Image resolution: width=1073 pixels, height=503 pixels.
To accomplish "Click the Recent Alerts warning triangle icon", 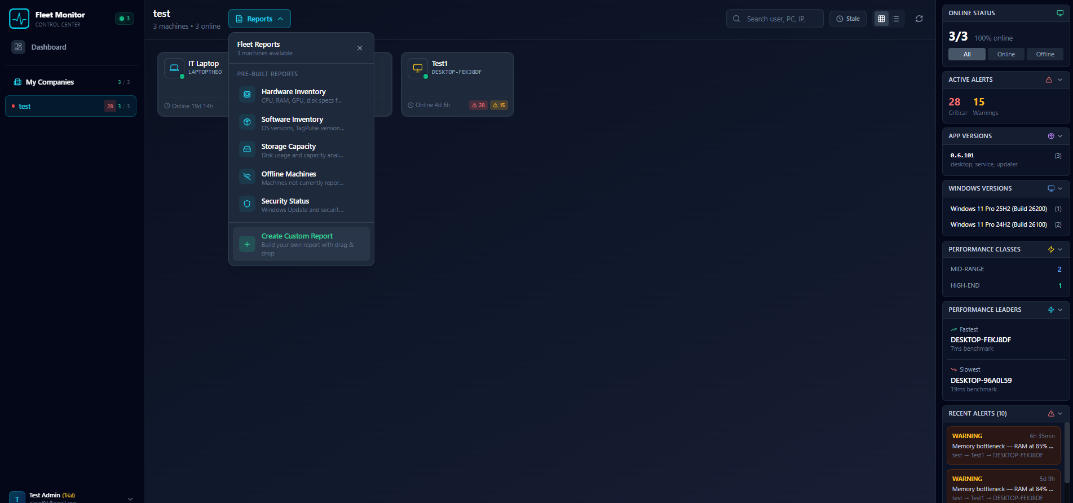I will pos(1051,413).
